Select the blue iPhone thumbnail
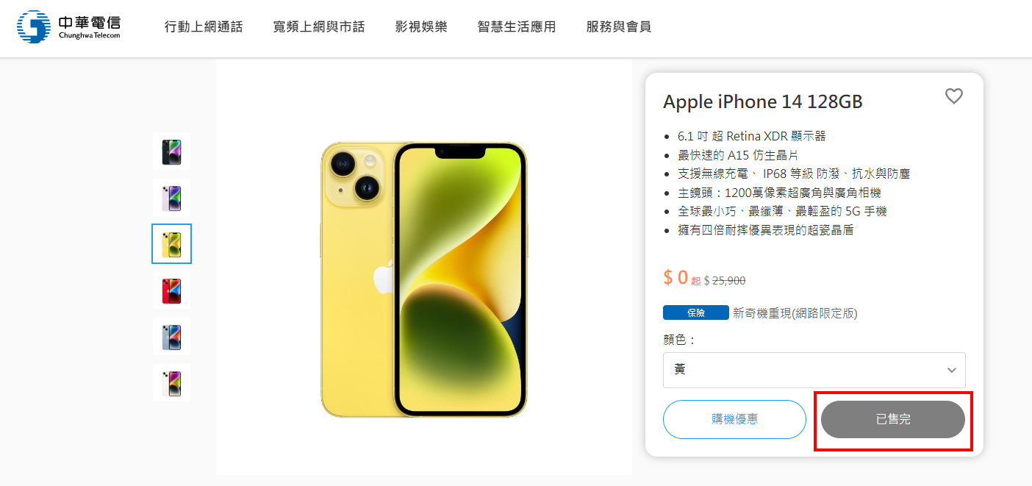 point(171,337)
